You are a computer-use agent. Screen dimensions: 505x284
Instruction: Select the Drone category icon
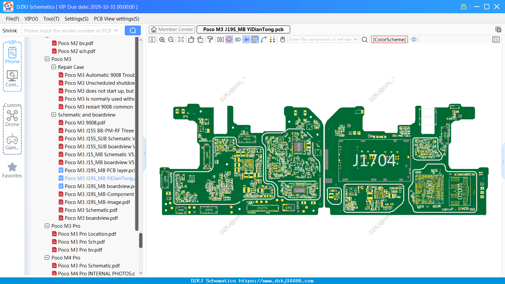(x=12, y=118)
